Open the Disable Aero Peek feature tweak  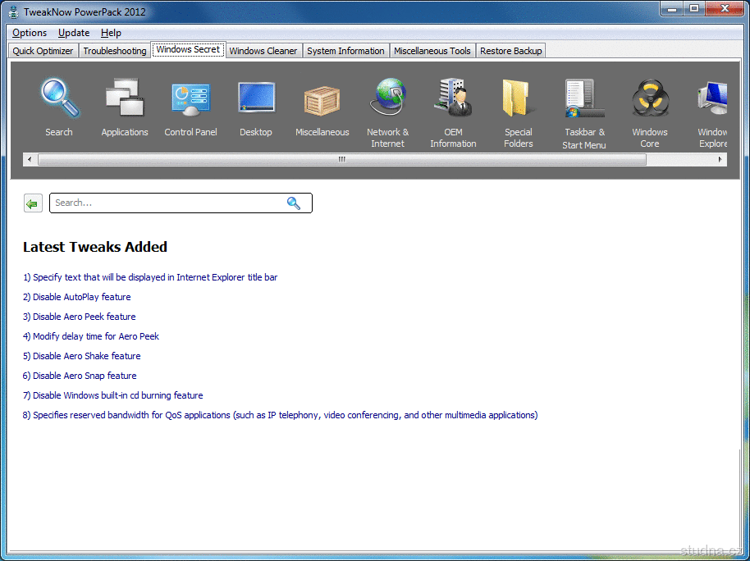tap(80, 317)
